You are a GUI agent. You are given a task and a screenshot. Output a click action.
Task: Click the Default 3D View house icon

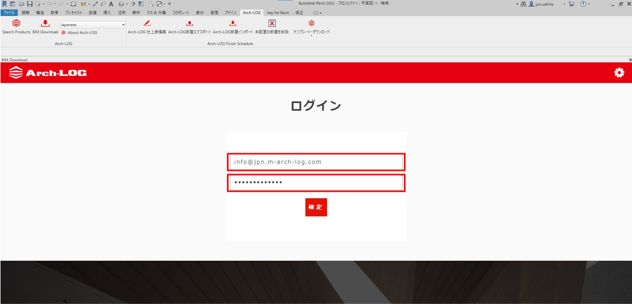pyautogui.click(x=121, y=4)
